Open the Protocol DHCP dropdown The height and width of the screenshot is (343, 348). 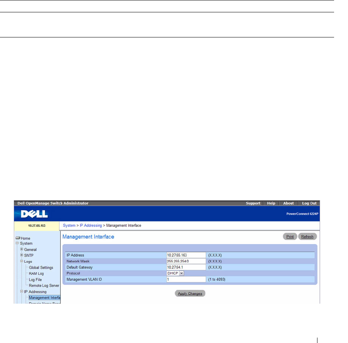182,273
